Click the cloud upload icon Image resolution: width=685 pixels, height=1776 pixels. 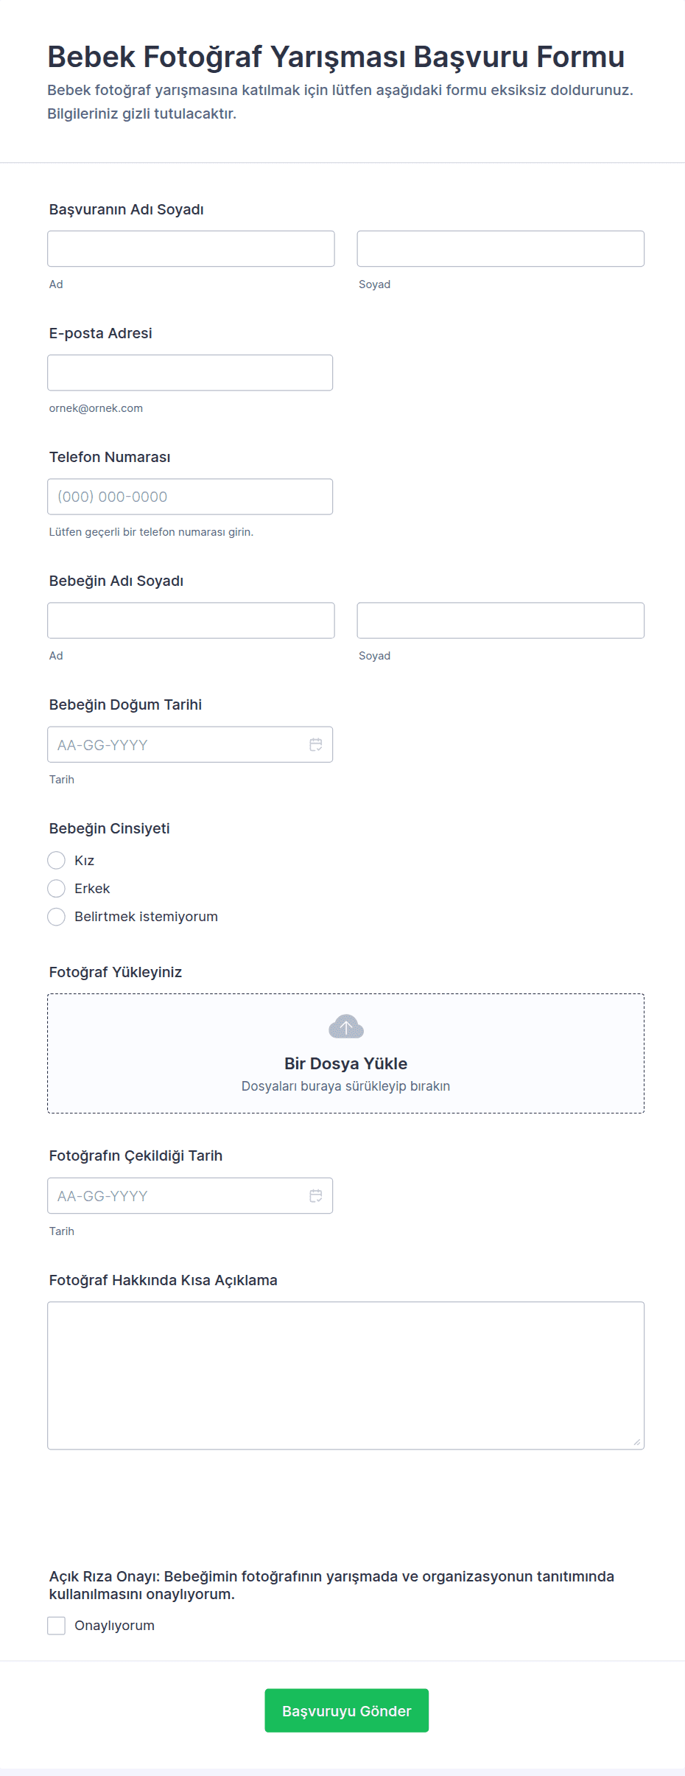pos(346,1027)
